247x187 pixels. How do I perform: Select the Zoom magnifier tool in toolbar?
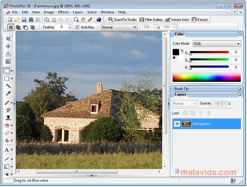(x=76, y=20)
